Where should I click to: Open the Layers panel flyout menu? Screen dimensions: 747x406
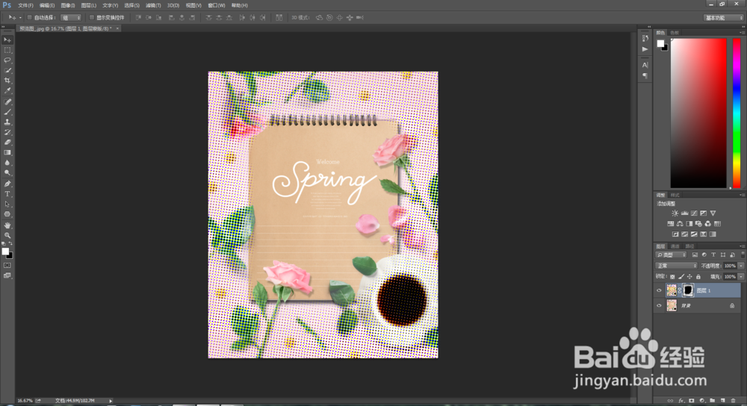pos(742,246)
